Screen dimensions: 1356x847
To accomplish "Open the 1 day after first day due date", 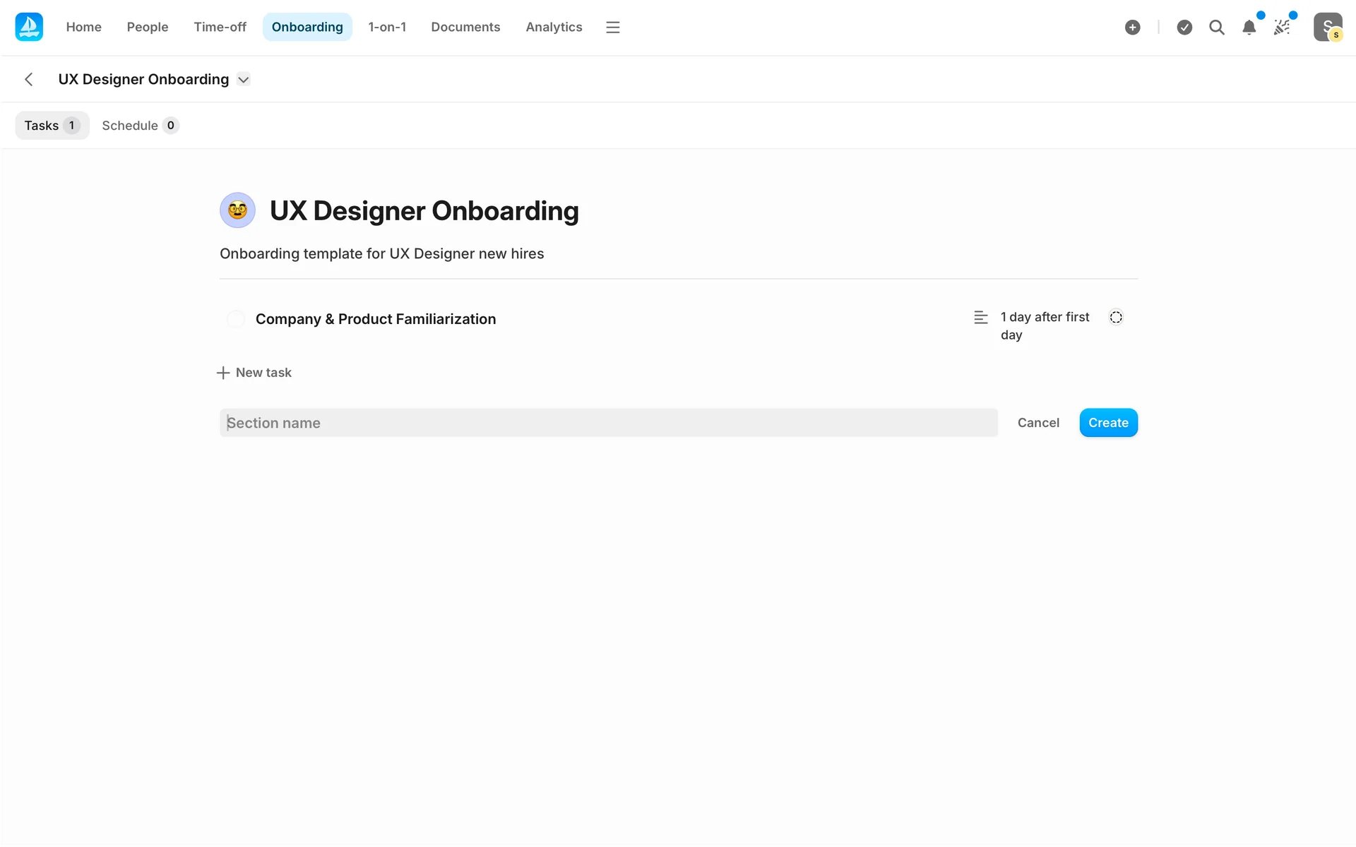I will pyautogui.click(x=1045, y=325).
